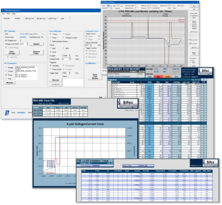Click the Instantaneous legend entry in Load Monitor chart
Screen dimensions: 222x205
(127, 15)
